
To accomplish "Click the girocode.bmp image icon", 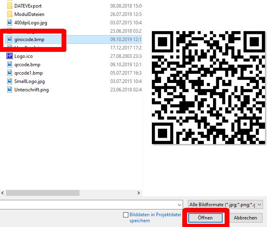I will point(10,39).
